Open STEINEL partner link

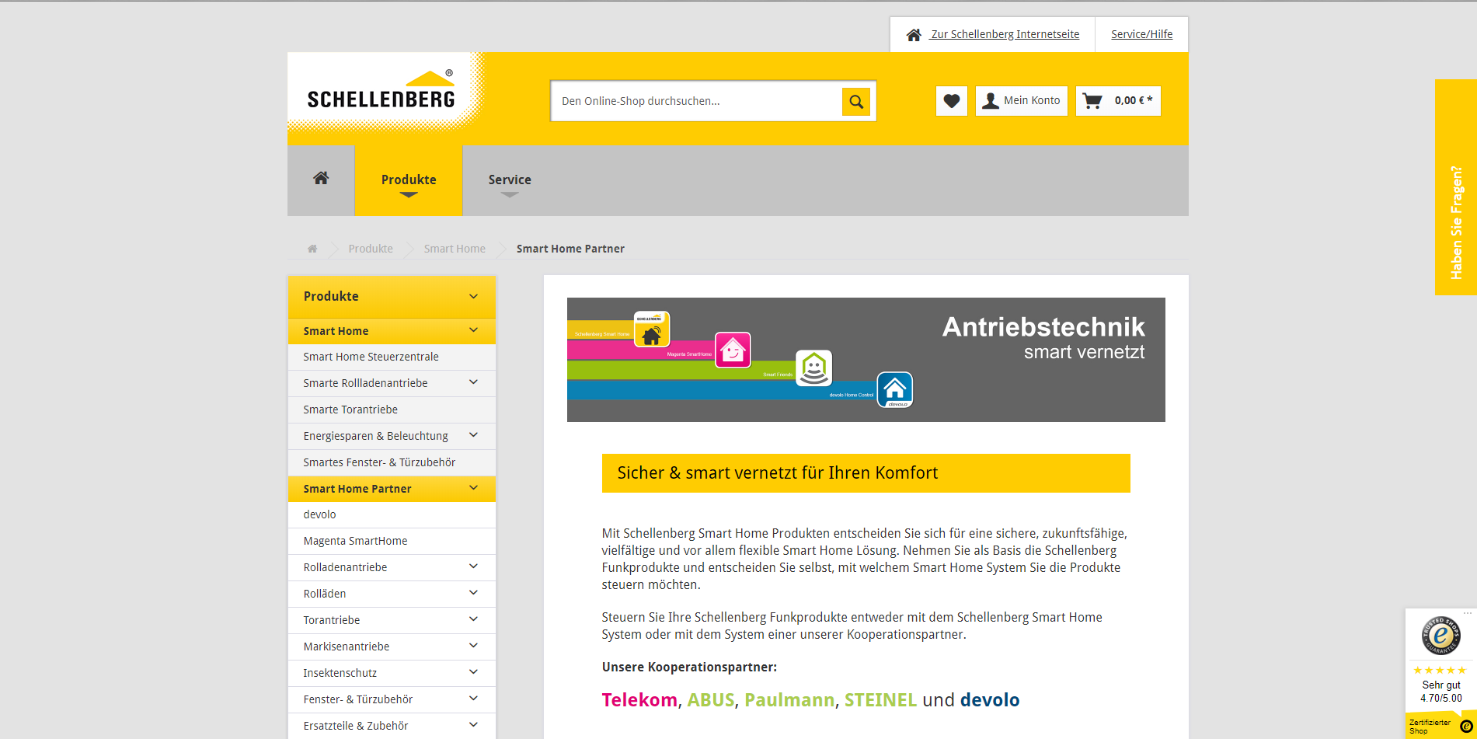pos(880,700)
